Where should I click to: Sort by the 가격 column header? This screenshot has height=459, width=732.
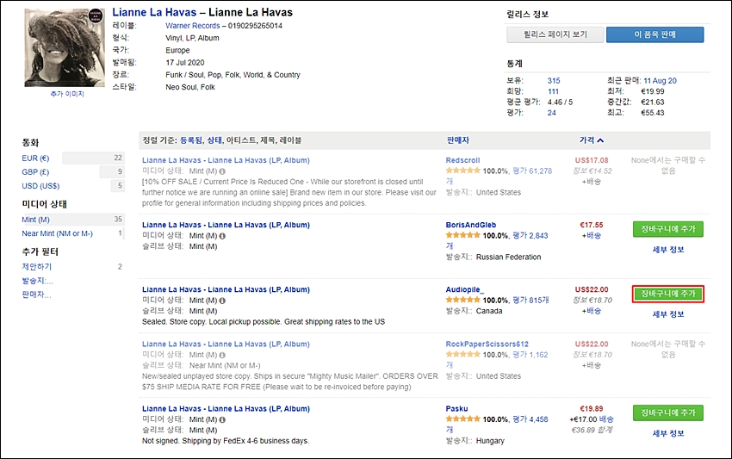(586, 140)
